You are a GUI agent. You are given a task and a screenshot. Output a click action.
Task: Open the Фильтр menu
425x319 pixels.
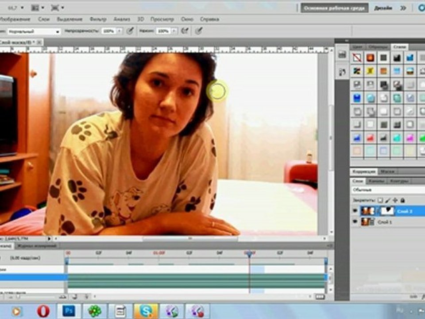[98, 19]
